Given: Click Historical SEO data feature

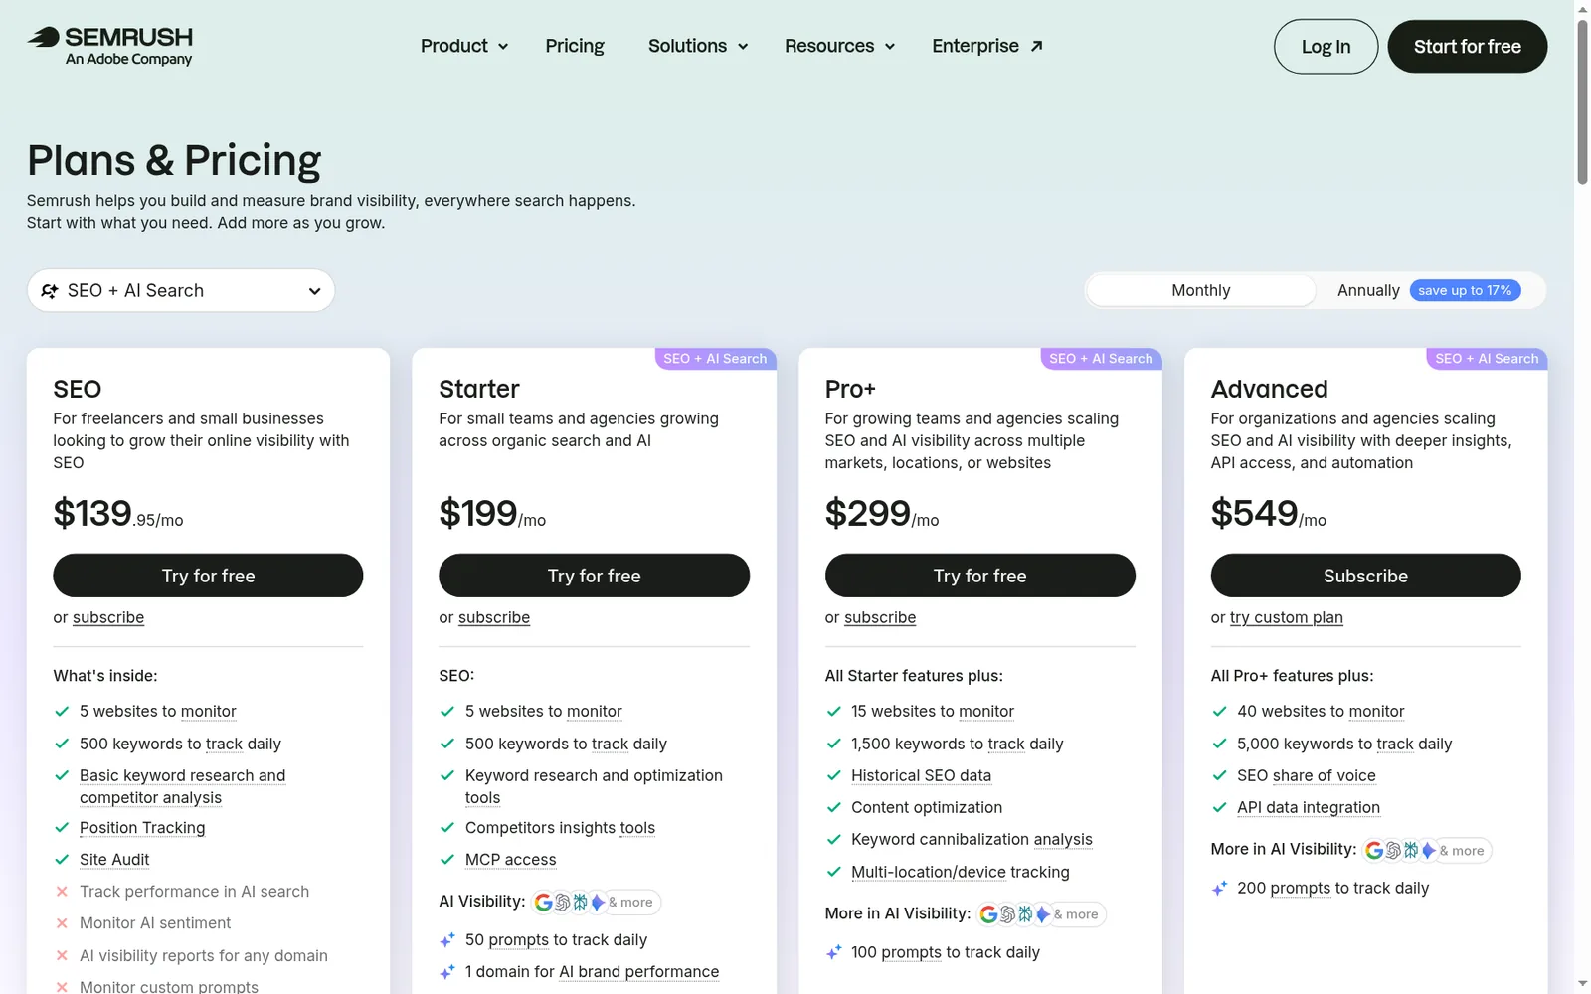Looking at the screenshot, I should (921, 775).
